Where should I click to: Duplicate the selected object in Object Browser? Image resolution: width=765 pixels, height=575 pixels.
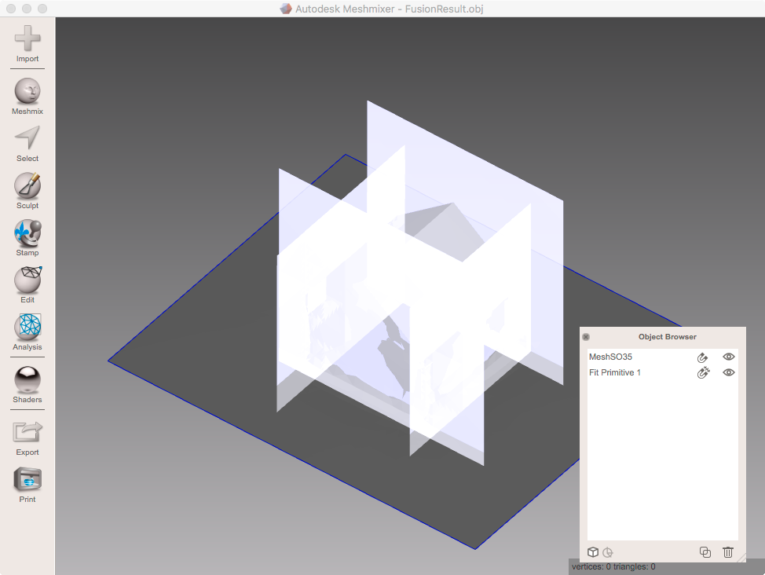pos(705,552)
